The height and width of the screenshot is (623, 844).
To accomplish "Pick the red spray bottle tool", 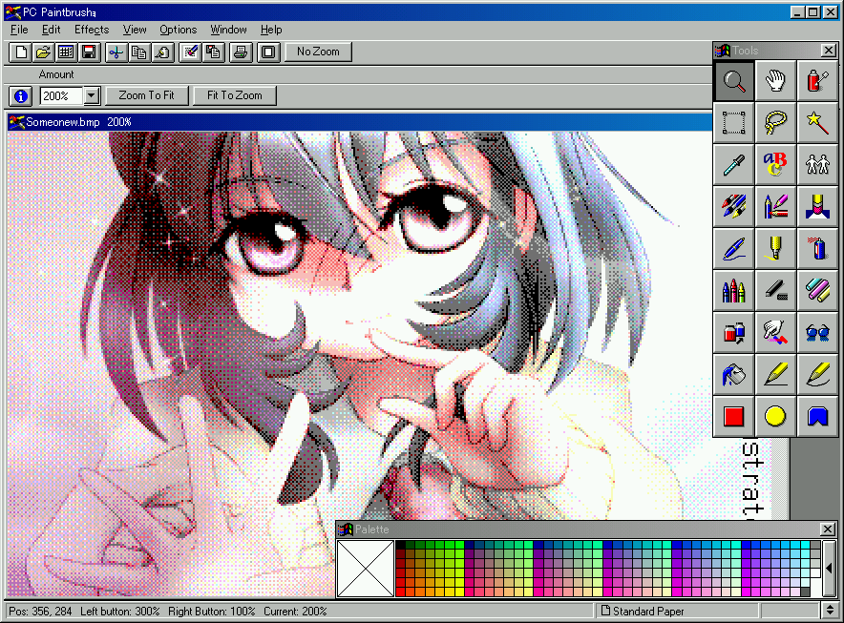I will pyautogui.click(x=817, y=81).
